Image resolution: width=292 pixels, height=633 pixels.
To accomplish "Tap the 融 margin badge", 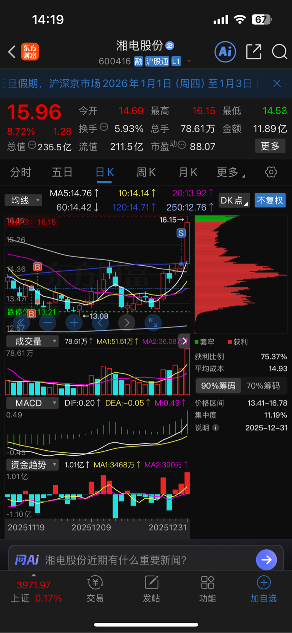I will click(x=138, y=61).
